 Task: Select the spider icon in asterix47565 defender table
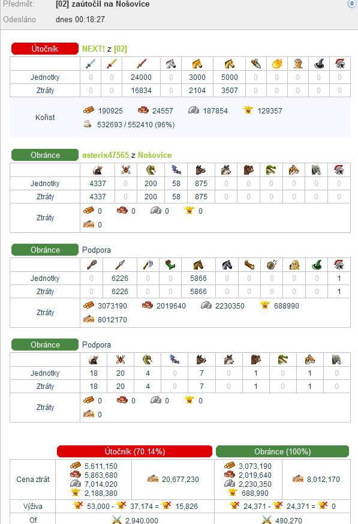(125, 170)
